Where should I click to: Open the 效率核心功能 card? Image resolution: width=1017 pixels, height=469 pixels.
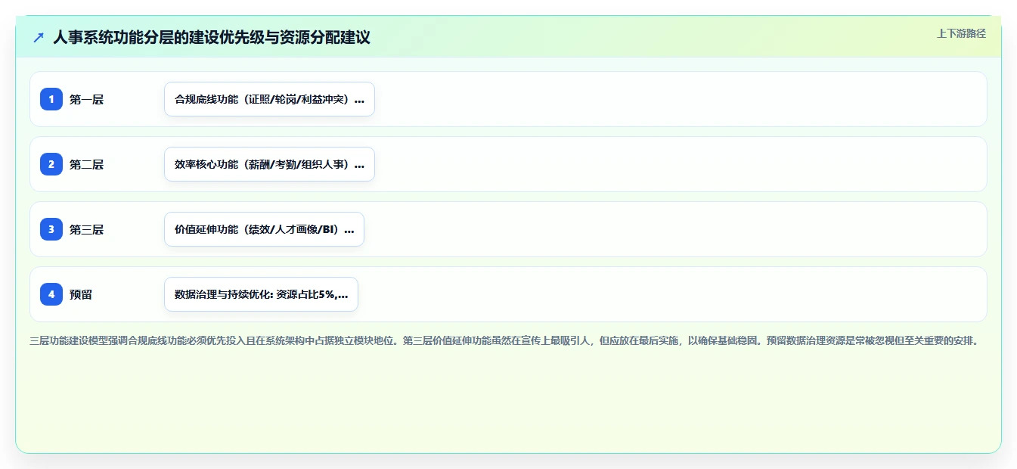coord(269,164)
